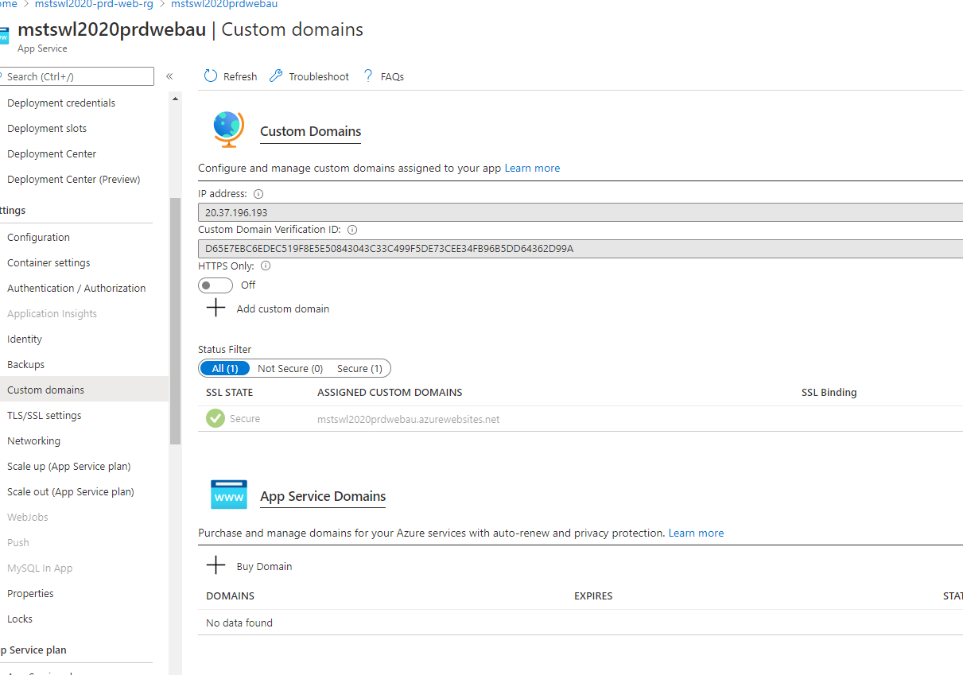Click the FAQs toolbar label

(392, 77)
